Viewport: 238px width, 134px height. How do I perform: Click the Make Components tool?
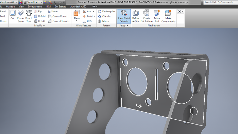tap(168, 16)
